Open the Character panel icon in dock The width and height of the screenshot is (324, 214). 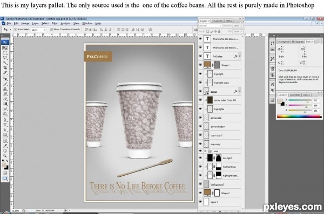(272, 84)
